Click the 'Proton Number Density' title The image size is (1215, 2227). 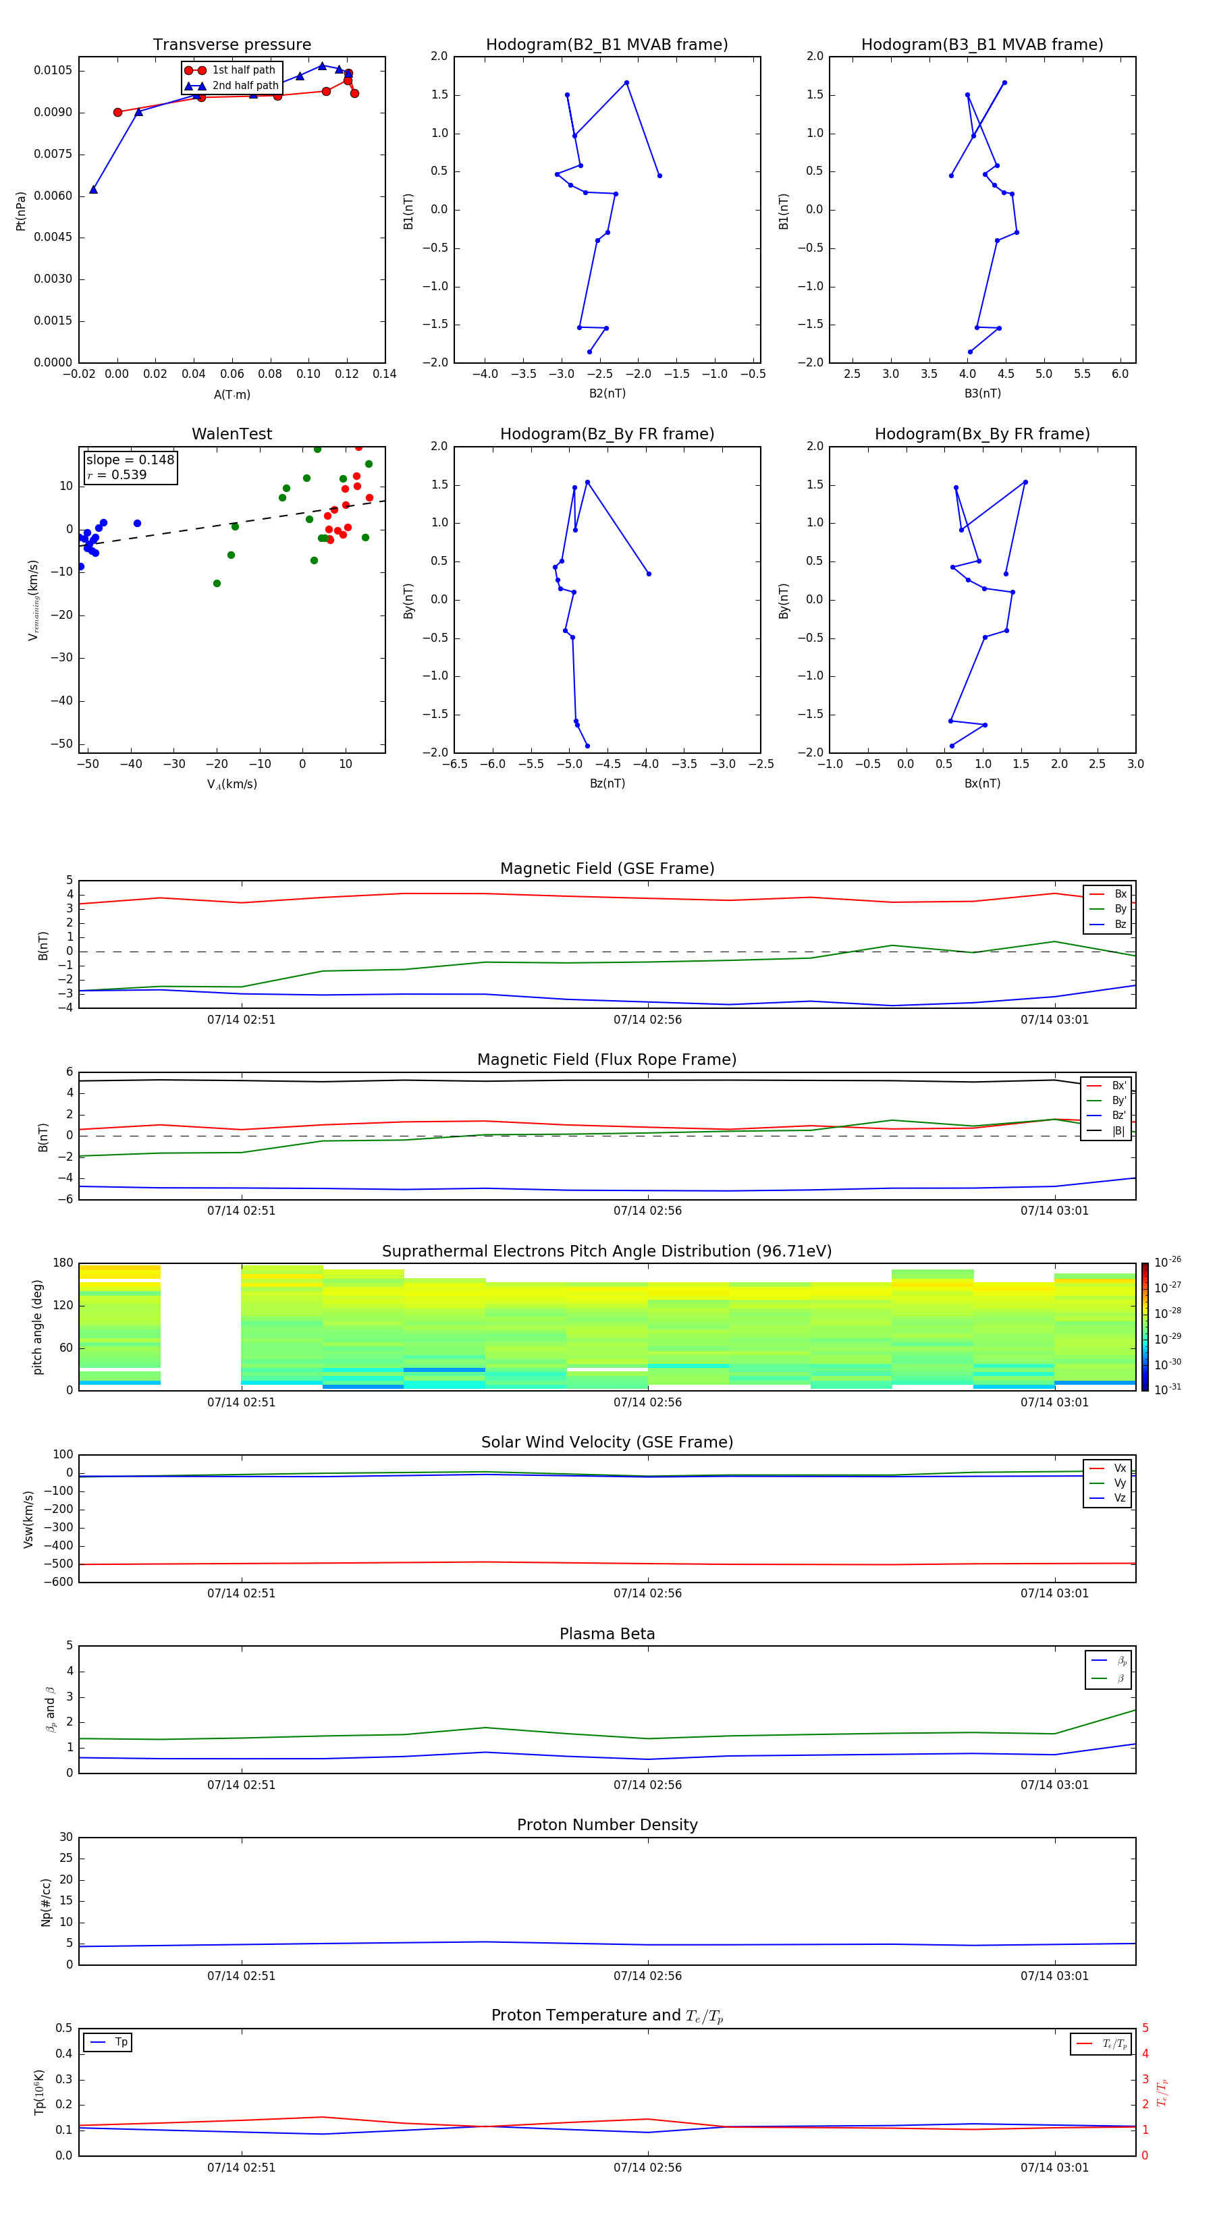[607, 1825]
